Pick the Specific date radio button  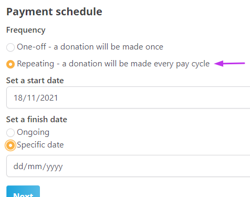click(11, 145)
